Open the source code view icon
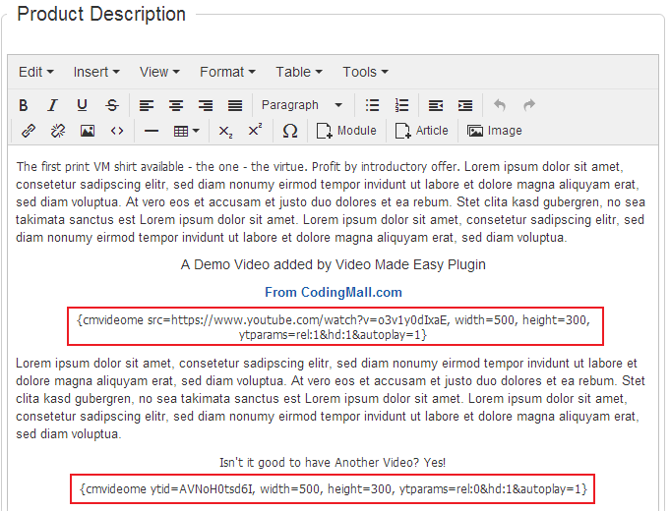Viewport: 670px width, 511px height. [117, 131]
